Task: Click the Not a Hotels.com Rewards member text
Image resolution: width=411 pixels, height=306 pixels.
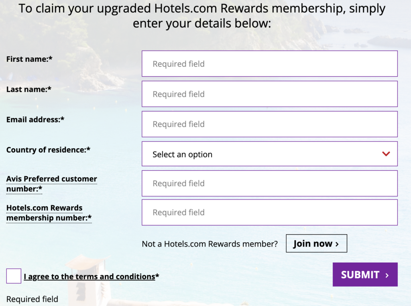Action: point(209,243)
